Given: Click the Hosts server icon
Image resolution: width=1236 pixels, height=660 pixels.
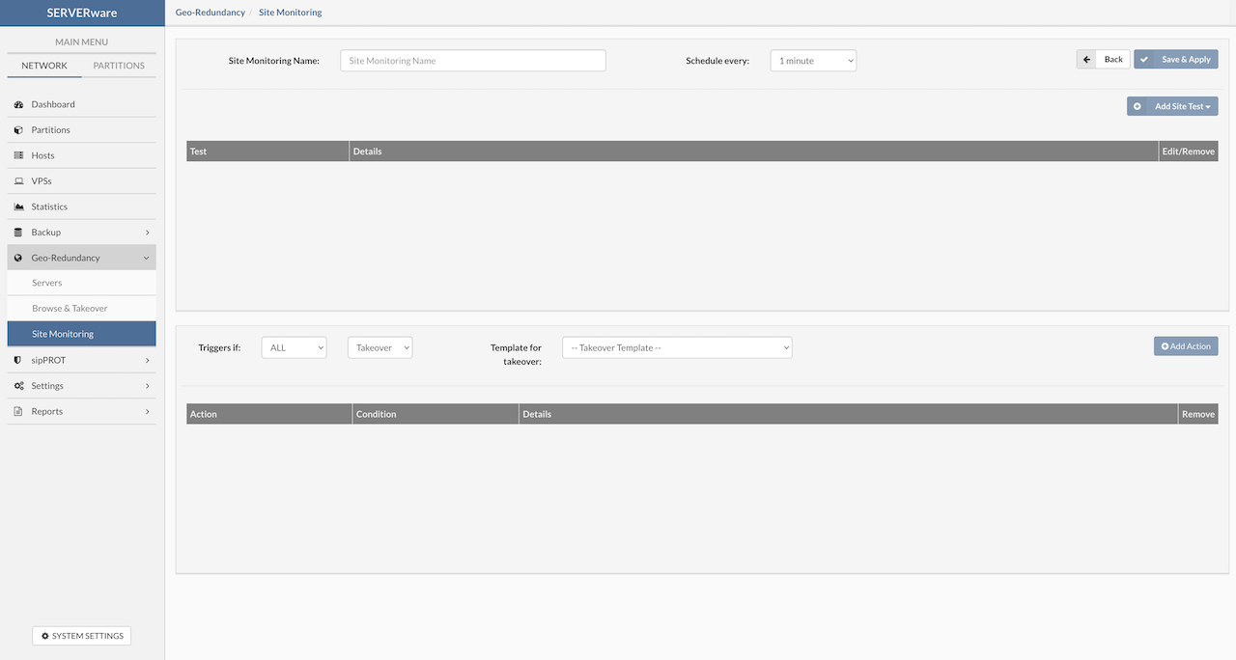Looking at the screenshot, I should pyautogui.click(x=18, y=155).
